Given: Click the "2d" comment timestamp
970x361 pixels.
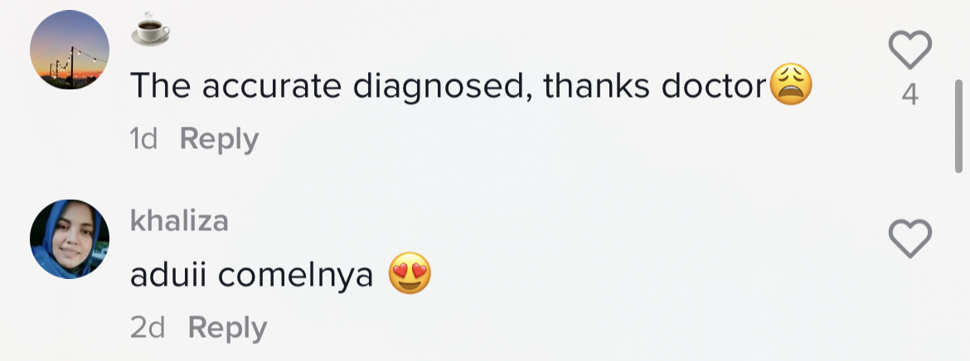Looking at the screenshot, I should (148, 327).
